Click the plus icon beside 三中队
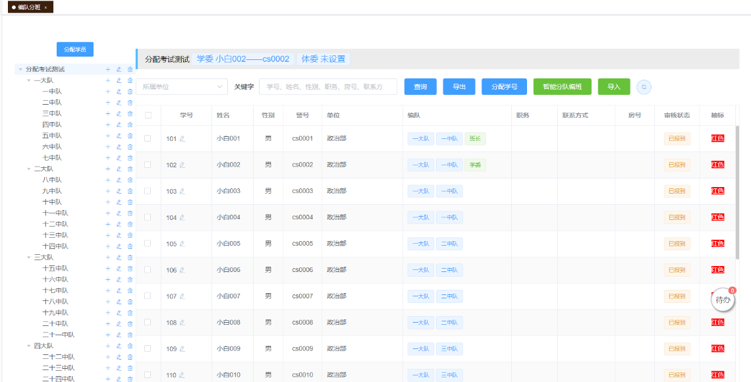Image resolution: width=751 pixels, height=382 pixels. pos(108,113)
